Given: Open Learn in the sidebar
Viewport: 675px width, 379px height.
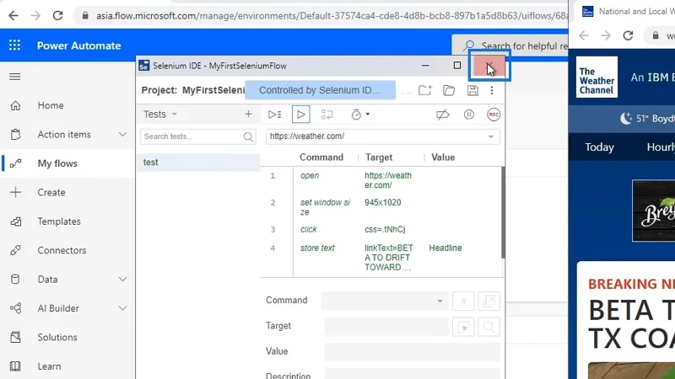Looking at the screenshot, I should click(x=49, y=366).
